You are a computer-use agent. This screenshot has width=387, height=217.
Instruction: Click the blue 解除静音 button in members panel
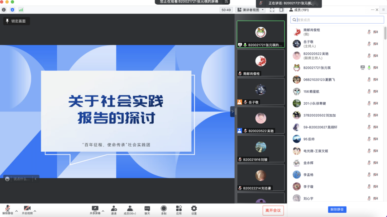coord(337,209)
